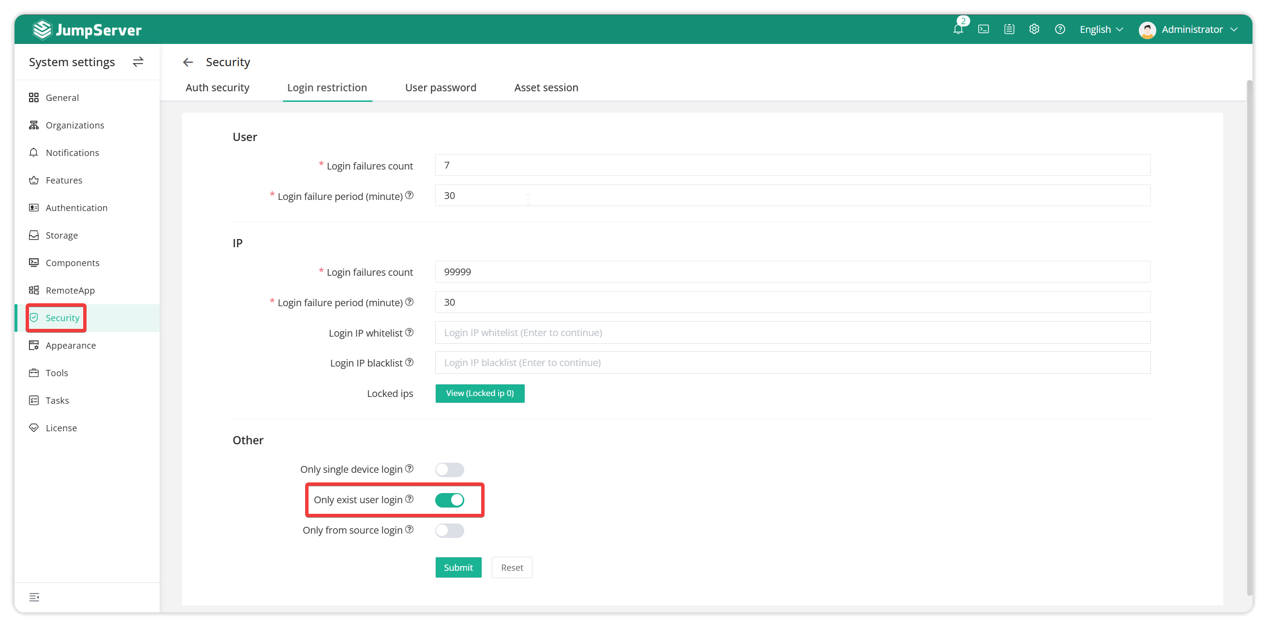The height and width of the screenshot is (622, 1267).
Task: Open General in the sidebar menu
Action: (87, 97)
